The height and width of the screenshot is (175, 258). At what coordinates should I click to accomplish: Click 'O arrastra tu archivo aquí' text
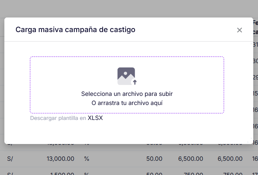[127, 103]
